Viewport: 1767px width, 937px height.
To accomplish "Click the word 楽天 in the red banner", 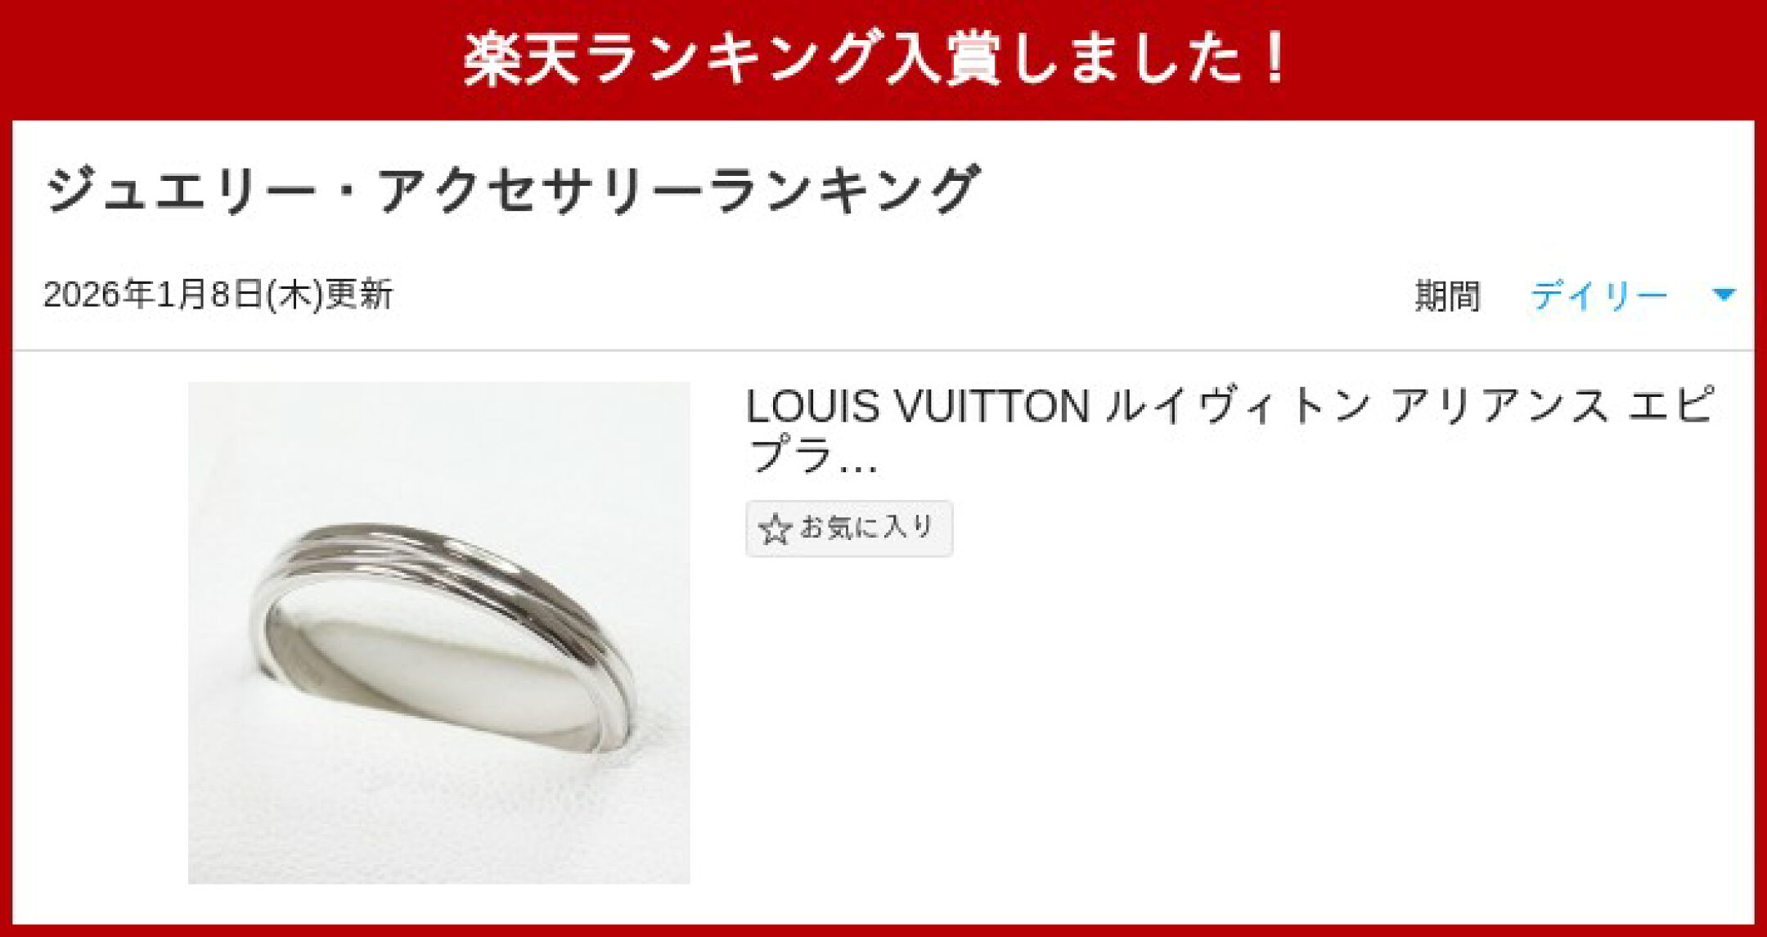I will pyautogui.click(x=523, y=59).
